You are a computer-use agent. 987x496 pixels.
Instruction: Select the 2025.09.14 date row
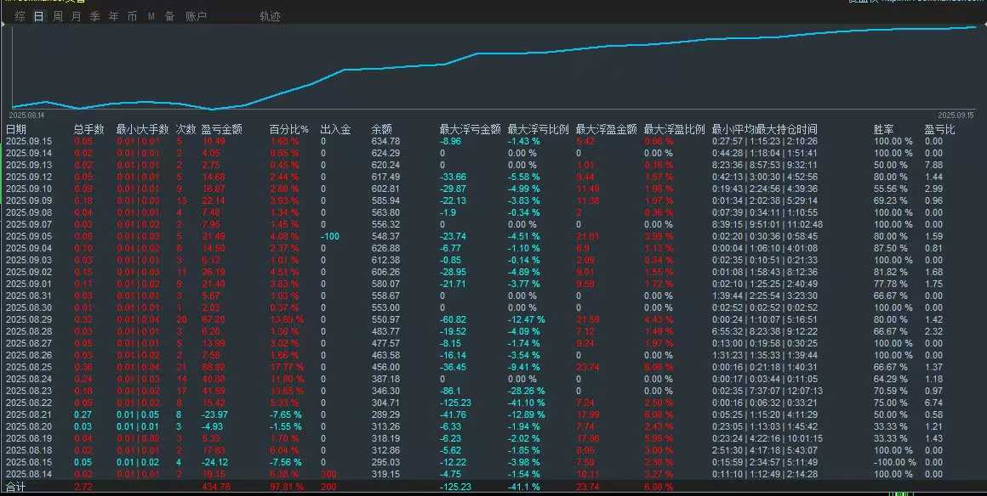pyautogui.click(x=493, y=153)
